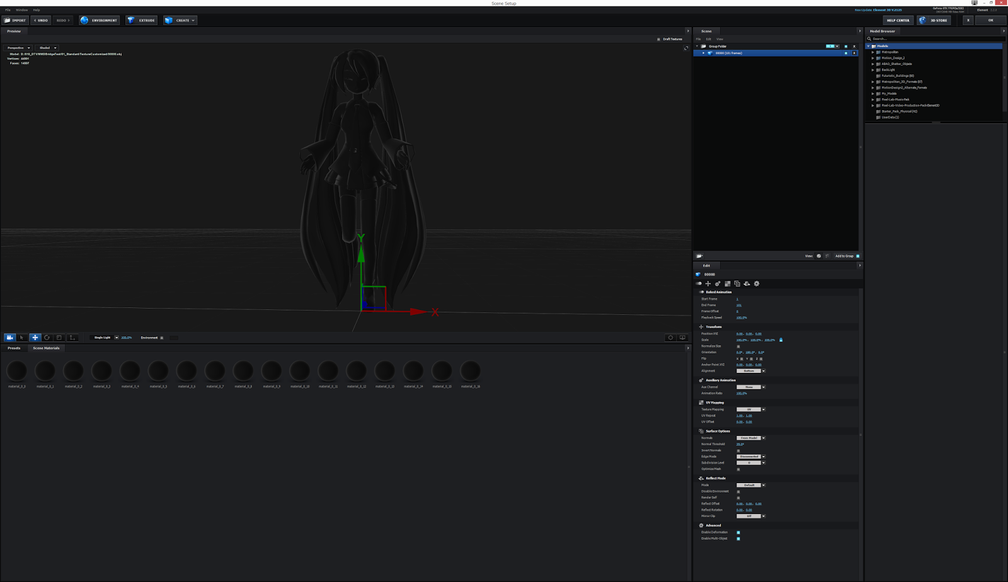Image resolution: width=1008 pixels, height=582 pixels.
Task: Open the Shaded display mode dropdown
Action: click(x=47, y=48)
